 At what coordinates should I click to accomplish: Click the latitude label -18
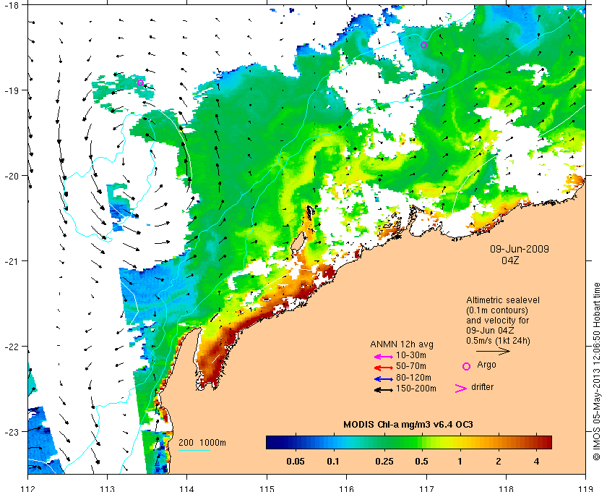coord(12,5)
